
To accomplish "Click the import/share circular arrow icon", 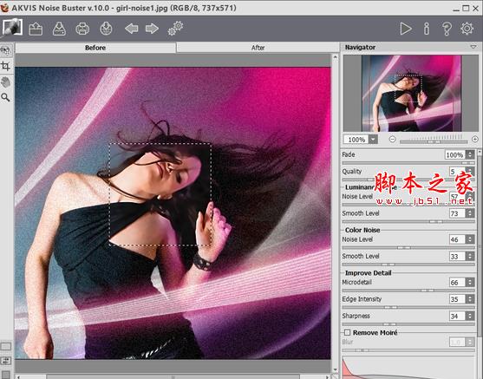I will [106, 29].
